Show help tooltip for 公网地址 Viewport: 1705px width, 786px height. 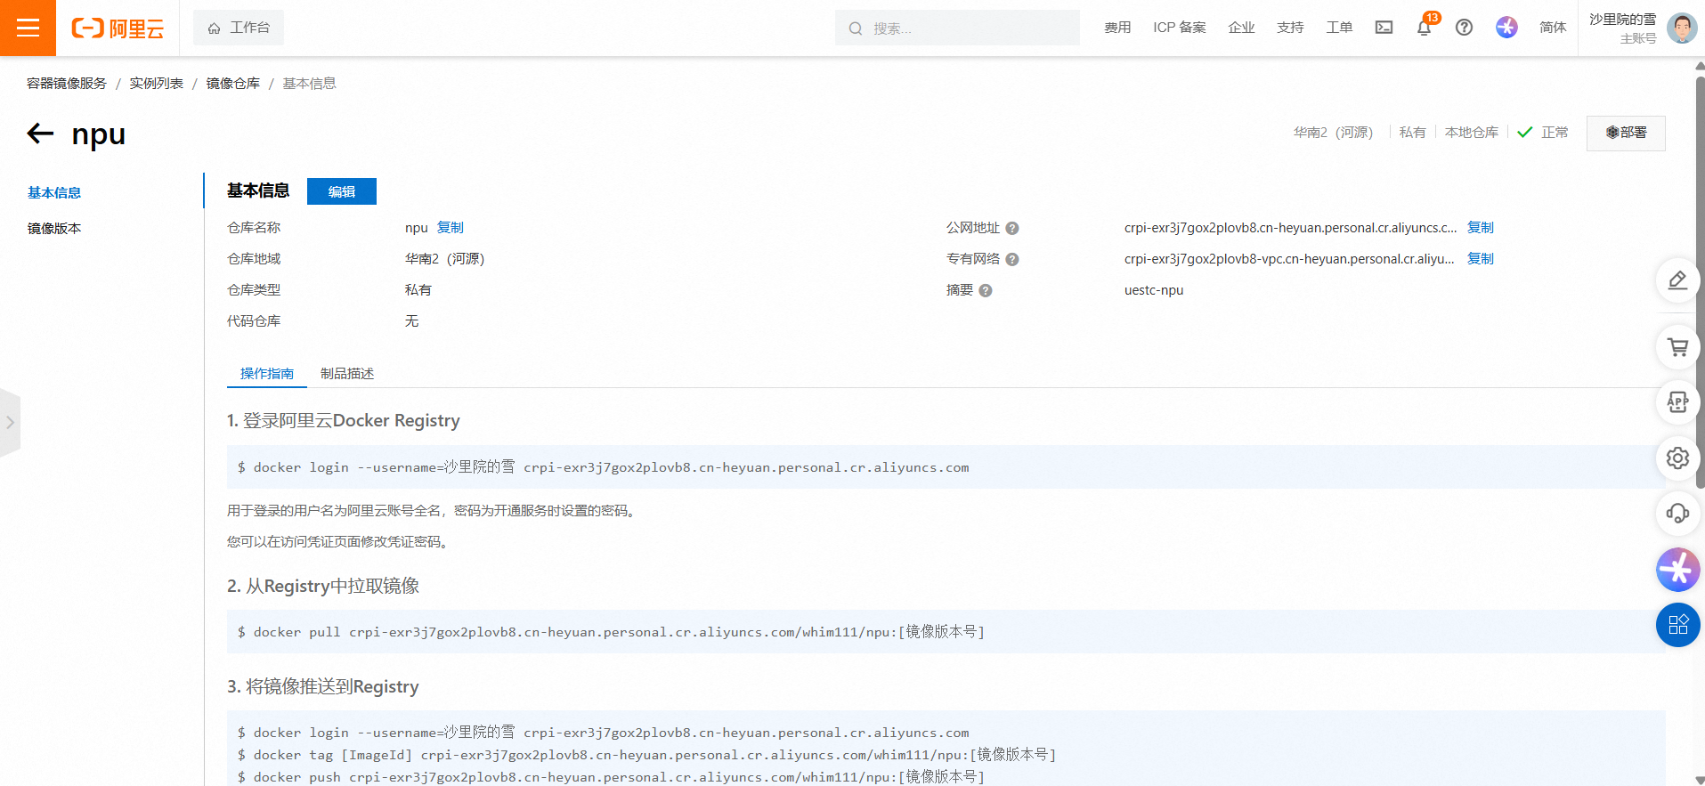pos(1012,229)
